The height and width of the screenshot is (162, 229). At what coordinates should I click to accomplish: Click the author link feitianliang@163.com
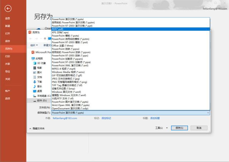point(65,118)
